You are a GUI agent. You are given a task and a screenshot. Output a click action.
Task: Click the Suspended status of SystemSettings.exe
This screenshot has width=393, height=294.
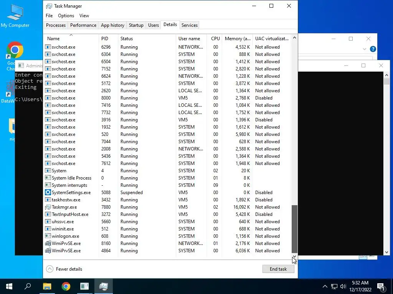131,192
